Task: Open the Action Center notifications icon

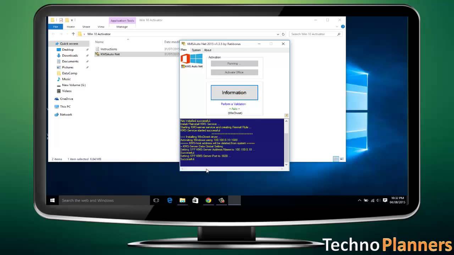Action: (x=385, y=200)
